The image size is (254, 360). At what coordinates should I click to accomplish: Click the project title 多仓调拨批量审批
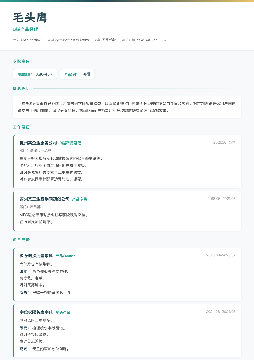point(36,256)
